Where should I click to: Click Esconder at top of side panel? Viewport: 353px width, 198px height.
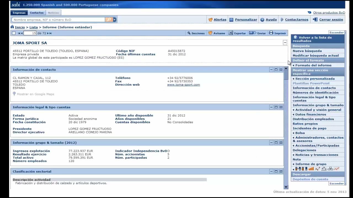336,32
